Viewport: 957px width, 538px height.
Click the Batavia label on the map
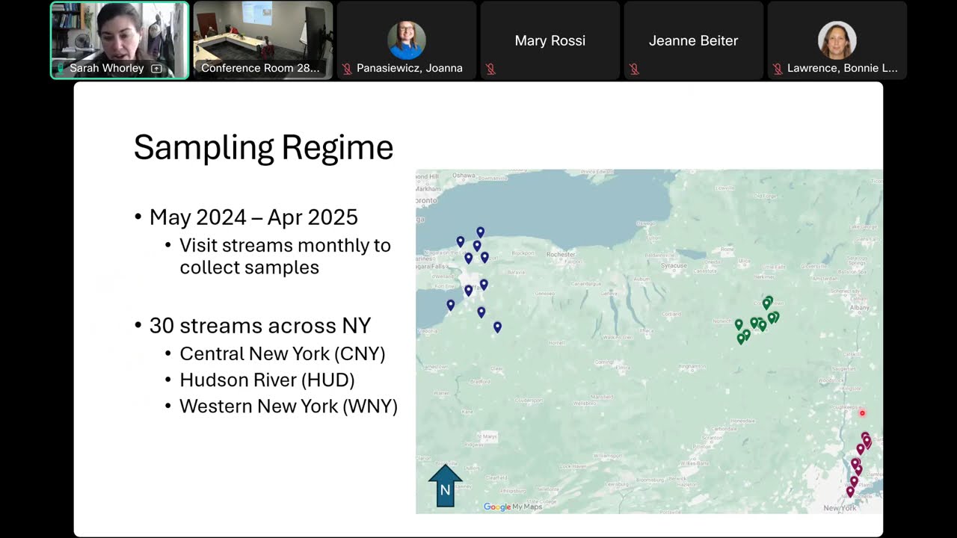[517, 273]
